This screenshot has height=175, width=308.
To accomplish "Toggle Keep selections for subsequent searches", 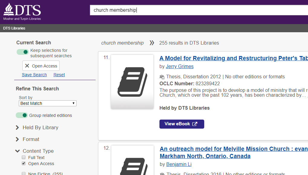I will click(22, 52).
